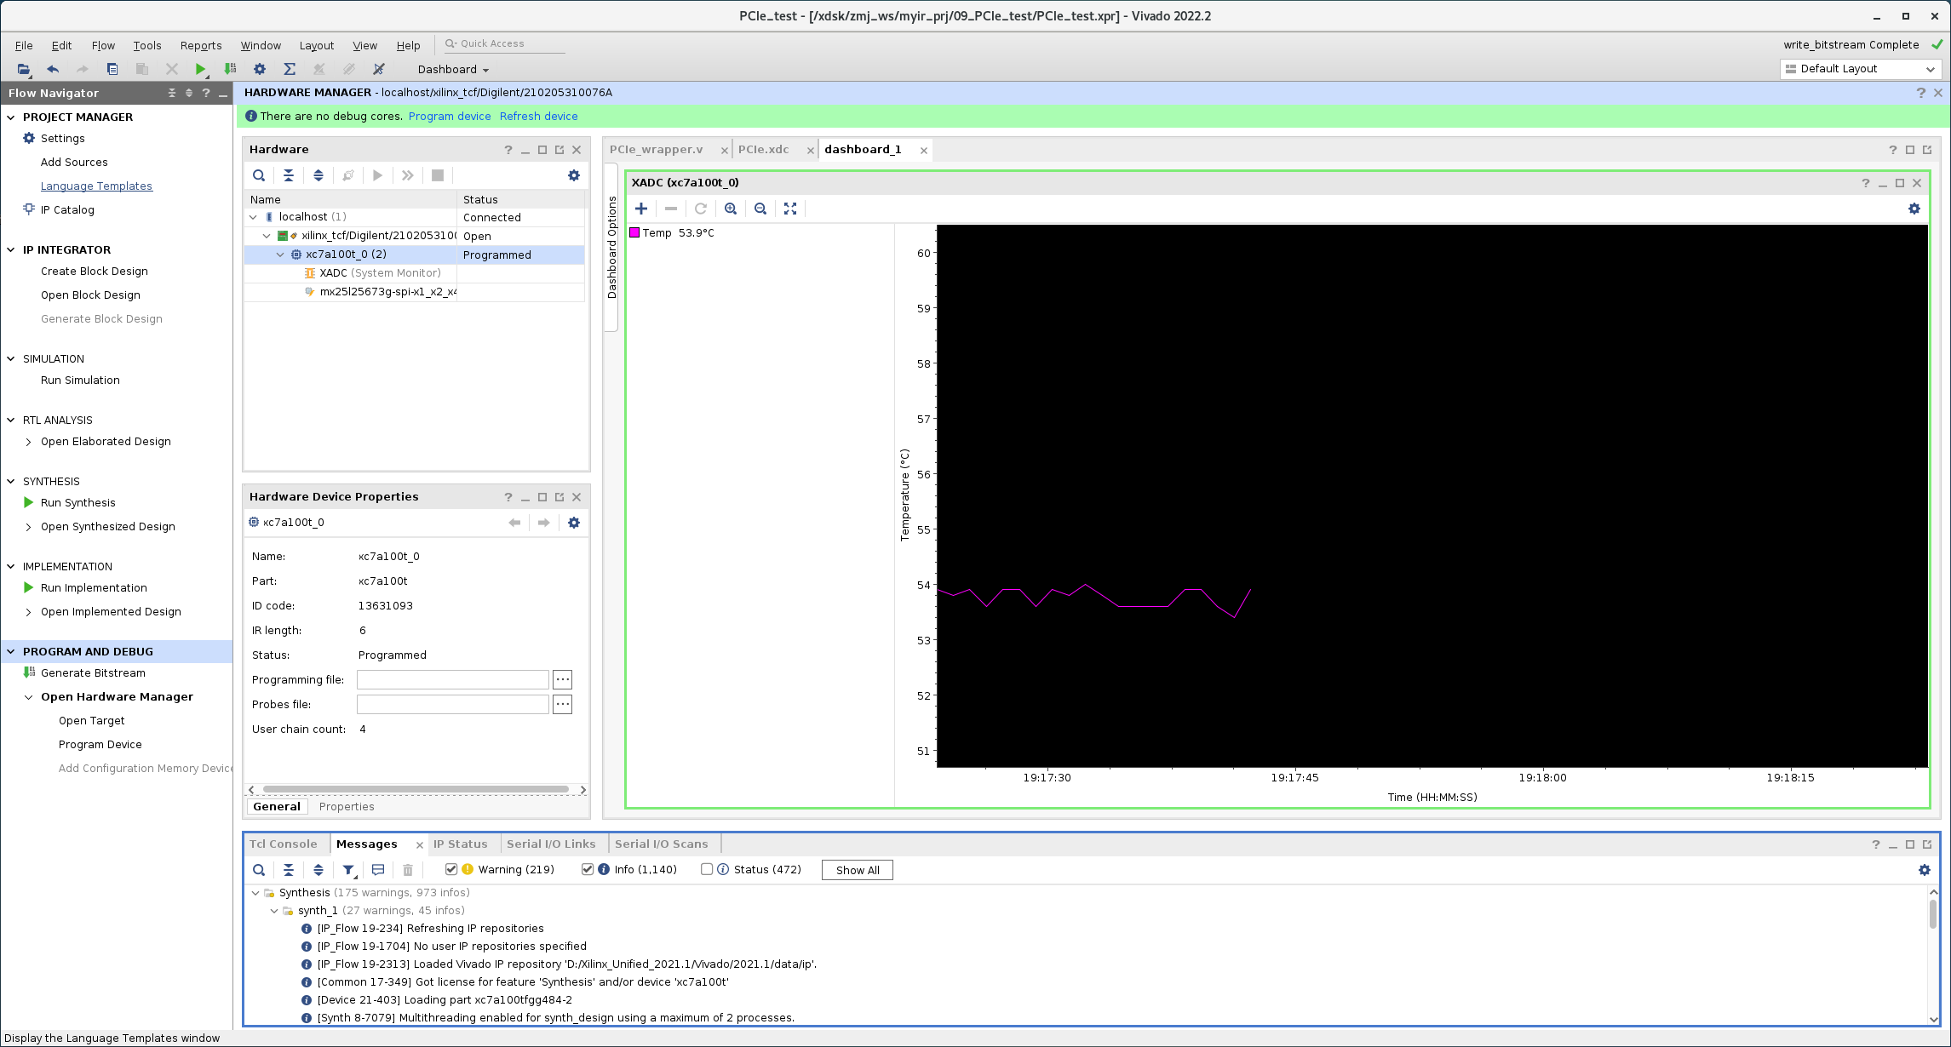Zoom fit the XADC plot
1951x1047 pixels.
(x=790, y=209)
